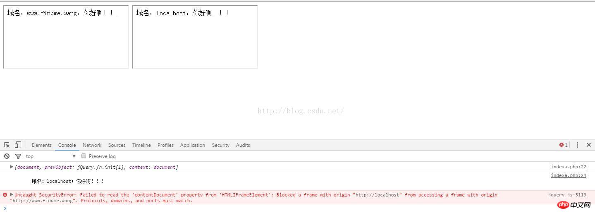Expand the Uncaught SecurityError stack trace
595x213 pixels.
coord(12,194)
